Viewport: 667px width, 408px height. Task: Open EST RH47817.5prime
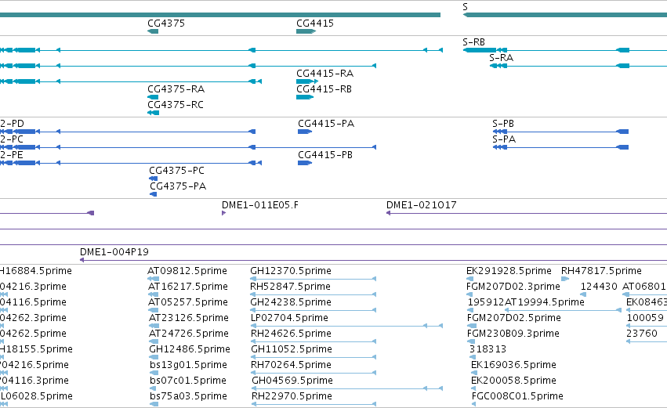[601, 271]
